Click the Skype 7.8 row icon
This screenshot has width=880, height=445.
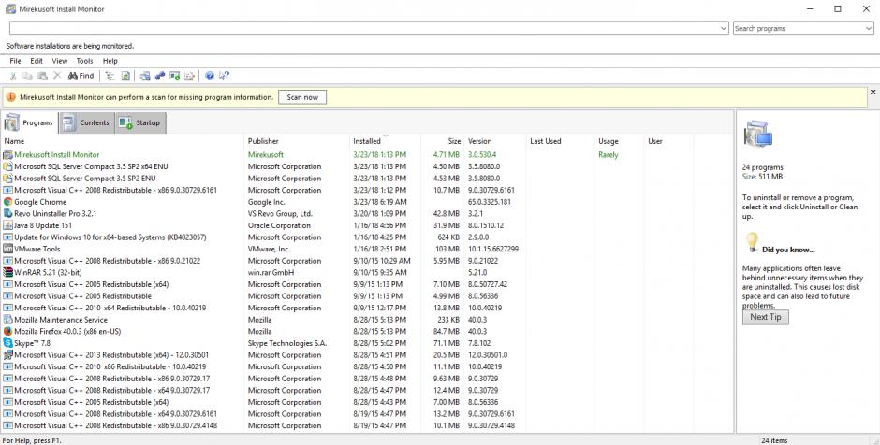click(7, 343)
